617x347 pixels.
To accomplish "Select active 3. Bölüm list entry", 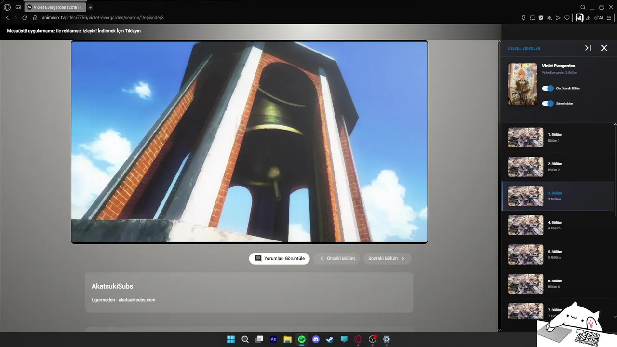I will tap(558, 196).
